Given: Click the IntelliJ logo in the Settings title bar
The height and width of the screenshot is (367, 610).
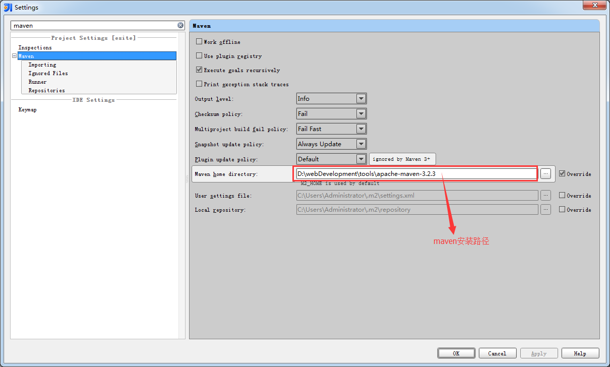Looking at the screenshot, I should coord(8,7).
